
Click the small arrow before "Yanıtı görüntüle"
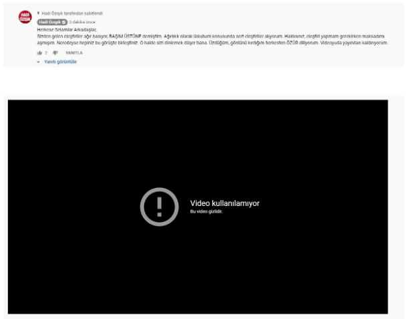[x=39, y=62]
